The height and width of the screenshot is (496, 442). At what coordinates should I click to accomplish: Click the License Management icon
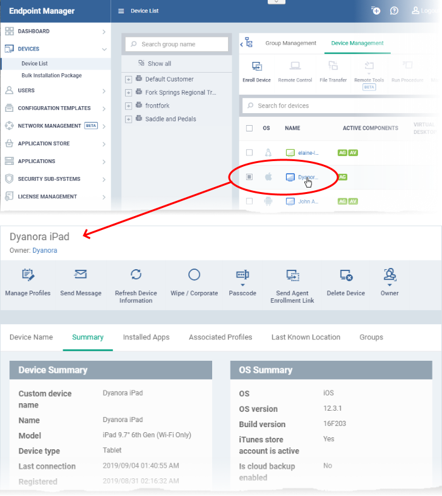coord(9,197)
